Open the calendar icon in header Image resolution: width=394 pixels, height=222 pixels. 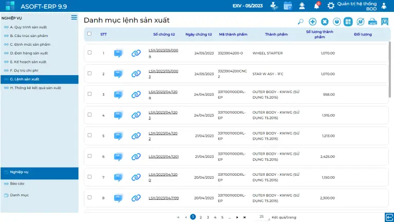[x=288, y=6]
